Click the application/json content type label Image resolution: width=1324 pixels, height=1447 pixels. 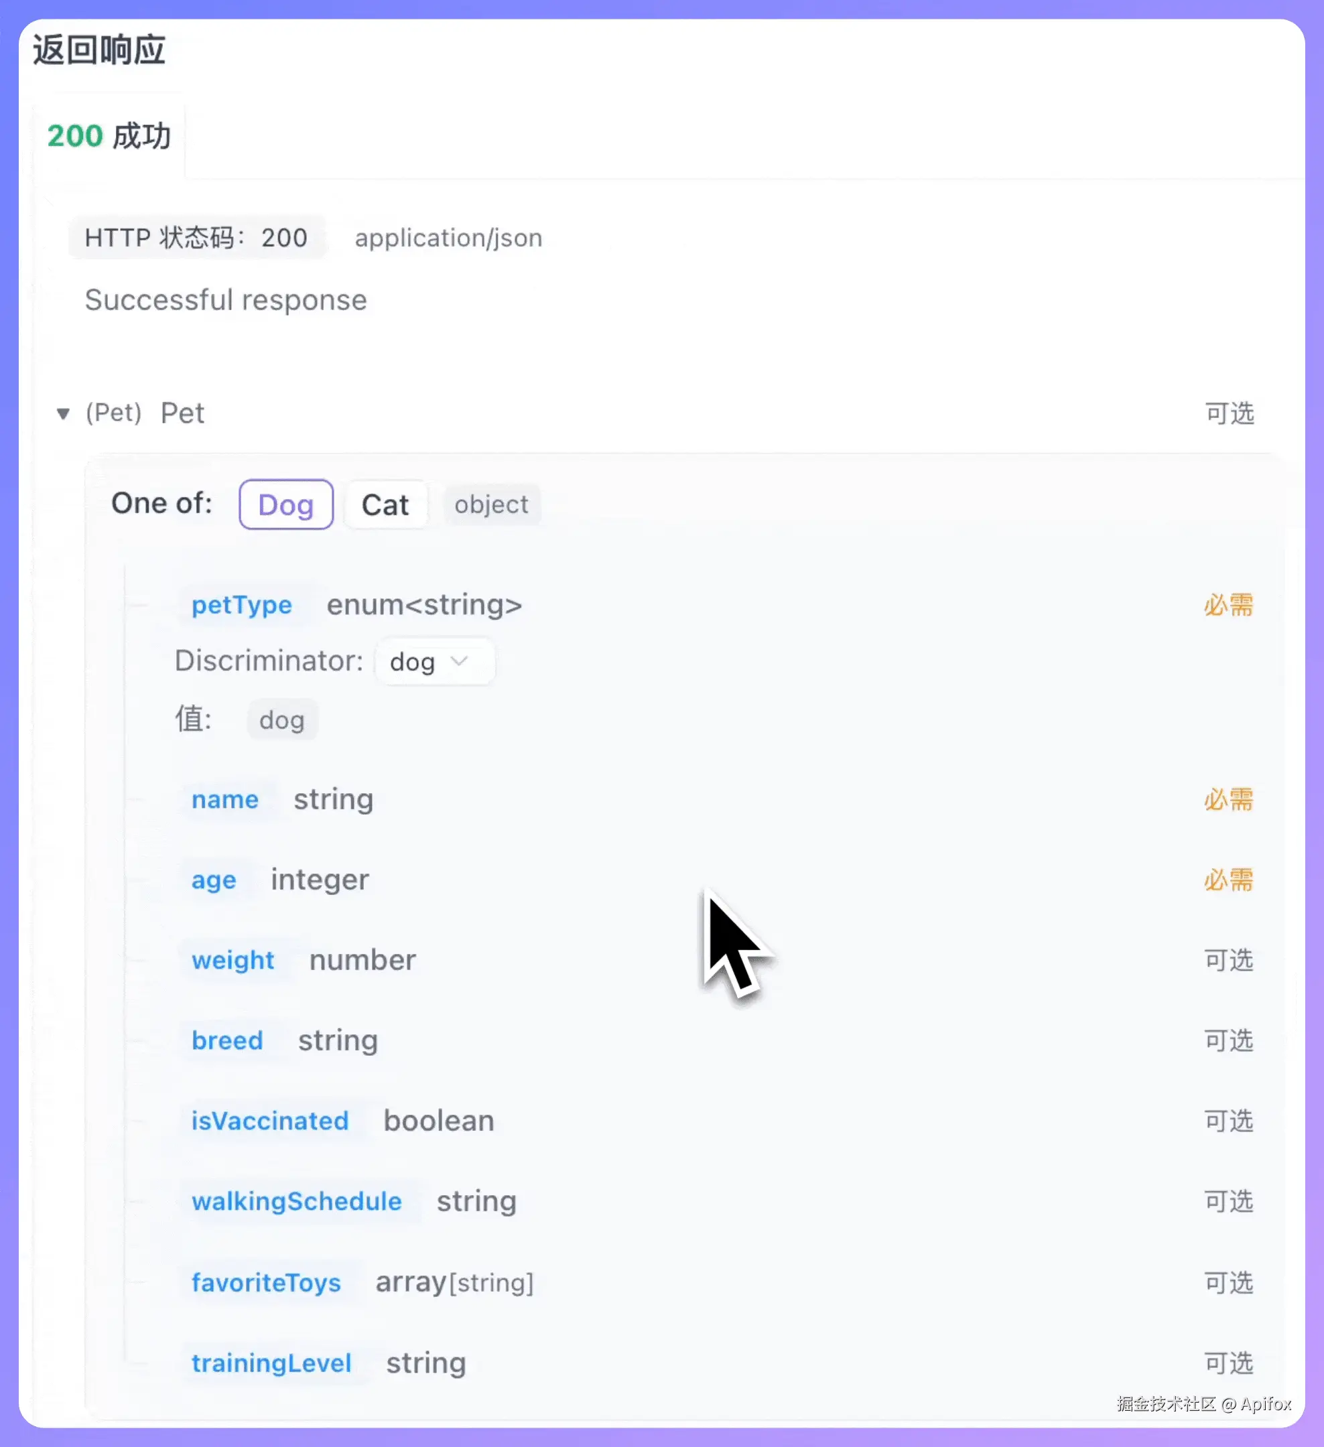[448, 238]
